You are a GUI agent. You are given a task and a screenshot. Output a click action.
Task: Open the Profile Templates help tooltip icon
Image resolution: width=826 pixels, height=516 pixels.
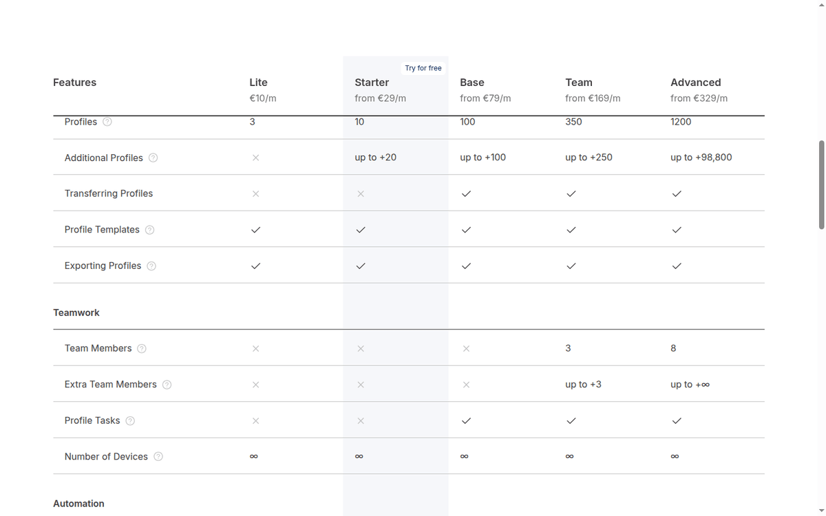click(x=149, y=230)
